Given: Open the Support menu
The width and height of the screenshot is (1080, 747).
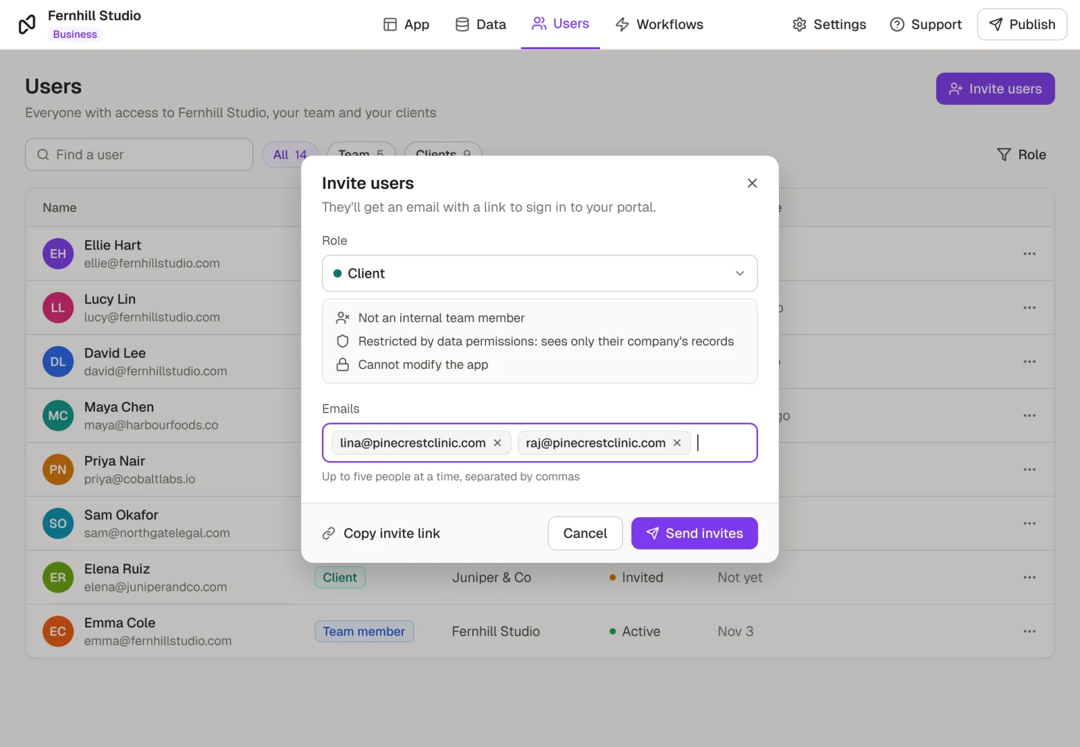Looking at the screenshot, I should pyautogui.click(x=925, y=24).
